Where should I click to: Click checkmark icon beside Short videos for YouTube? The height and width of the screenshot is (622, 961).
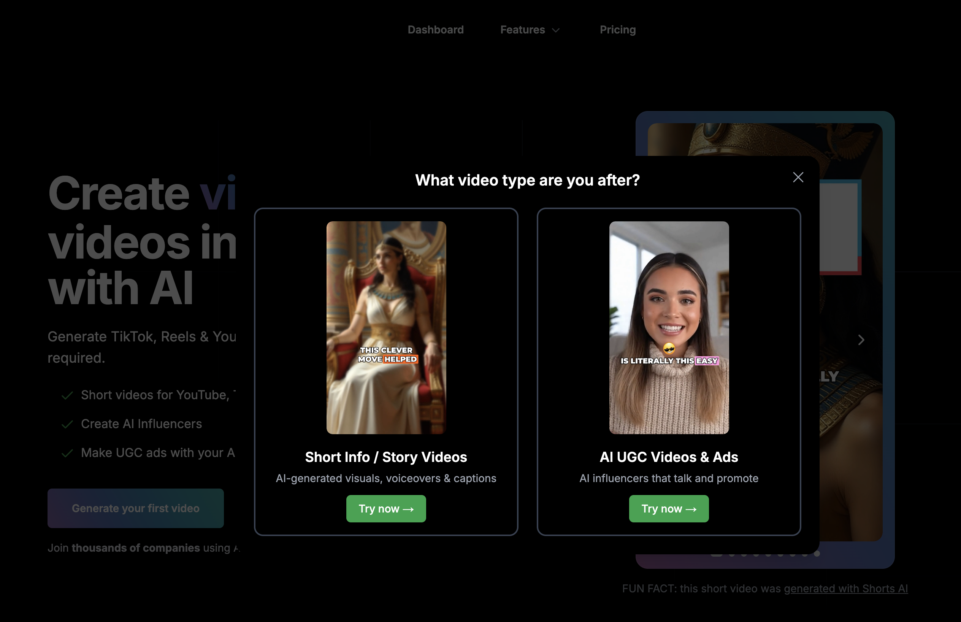coord(67,395)
